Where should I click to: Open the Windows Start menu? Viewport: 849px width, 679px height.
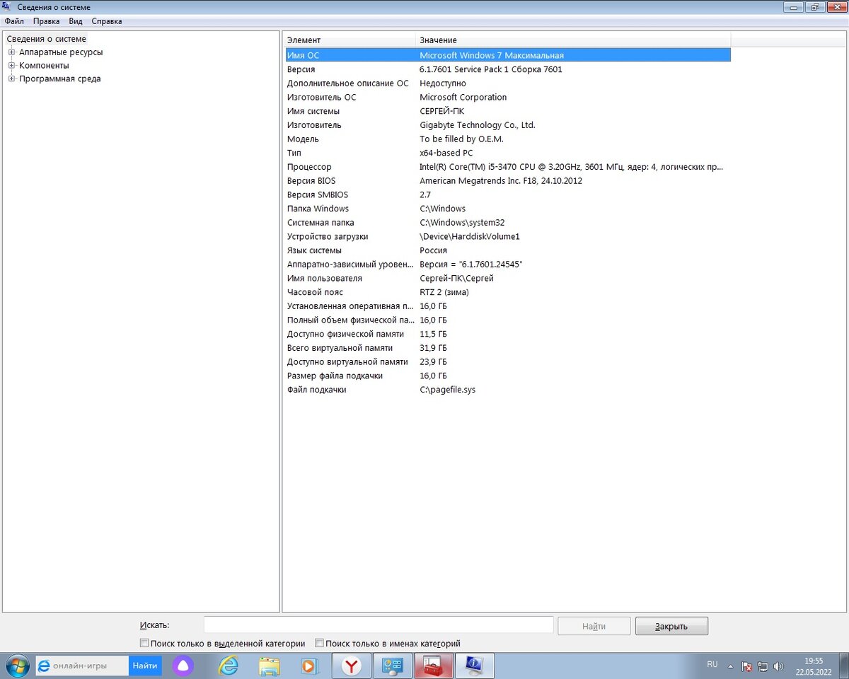(x=17, y=666)
